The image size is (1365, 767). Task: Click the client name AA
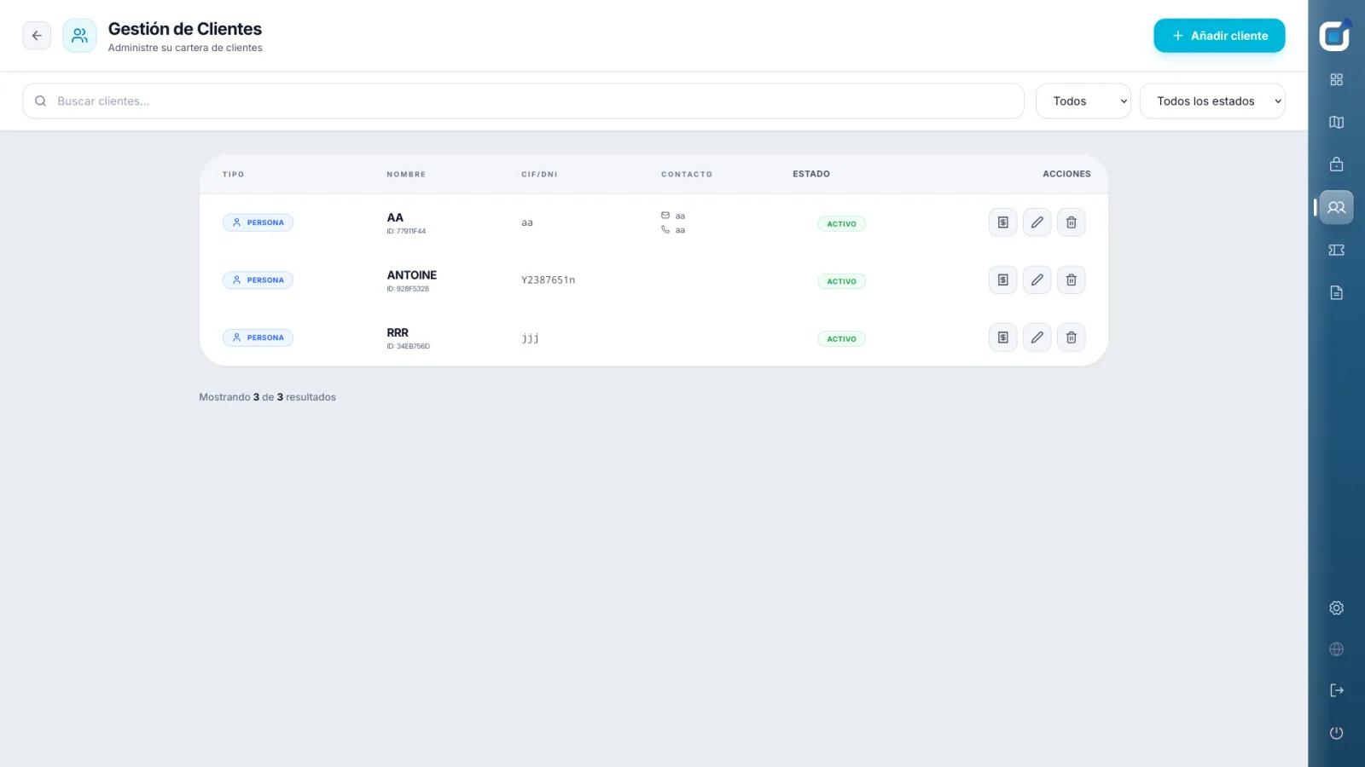[395, 217]
